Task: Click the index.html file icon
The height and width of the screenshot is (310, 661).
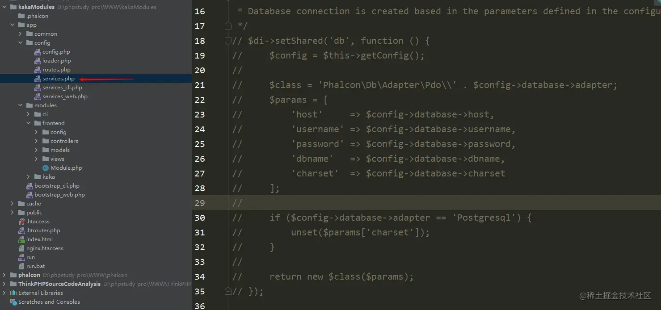Action: [21, 239]
